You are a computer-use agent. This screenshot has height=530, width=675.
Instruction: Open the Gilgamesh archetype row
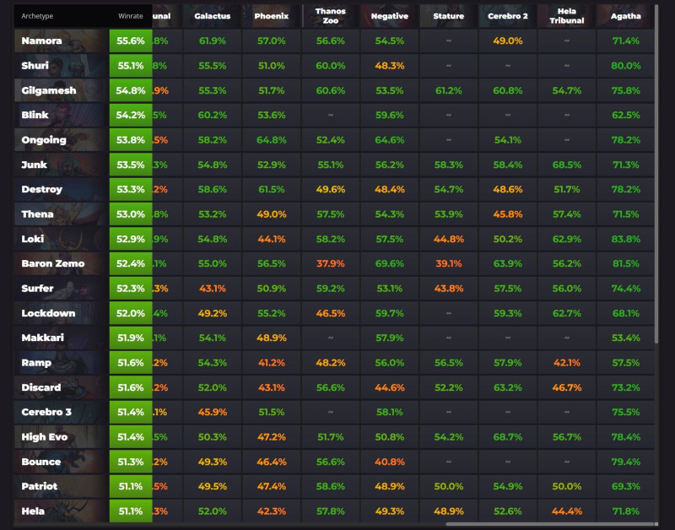point(61,90)
